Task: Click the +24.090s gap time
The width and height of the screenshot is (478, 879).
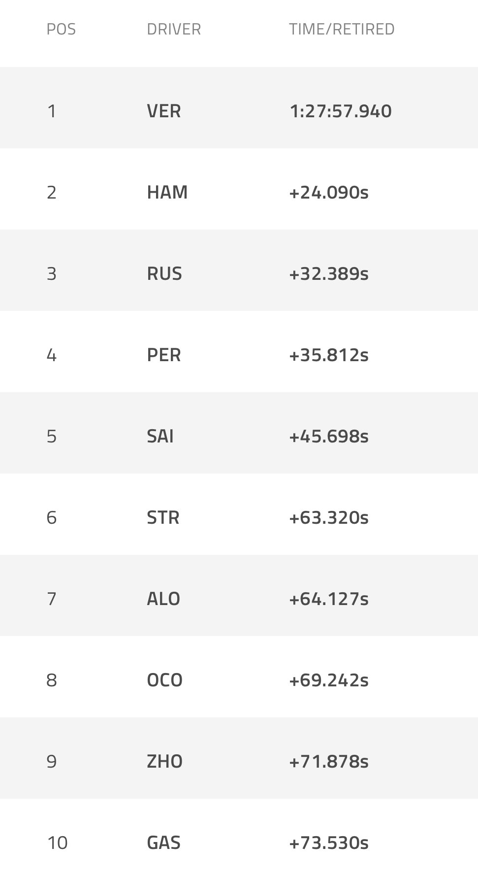Action: click(x=329, y=193)
